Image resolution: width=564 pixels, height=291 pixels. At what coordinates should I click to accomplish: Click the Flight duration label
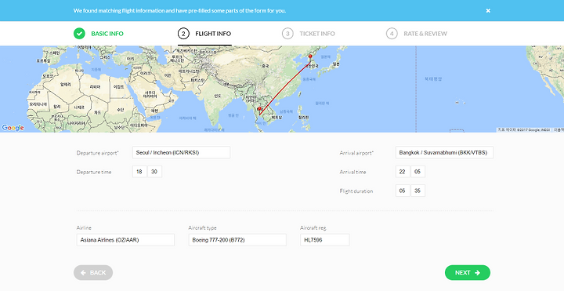point(356,191)
